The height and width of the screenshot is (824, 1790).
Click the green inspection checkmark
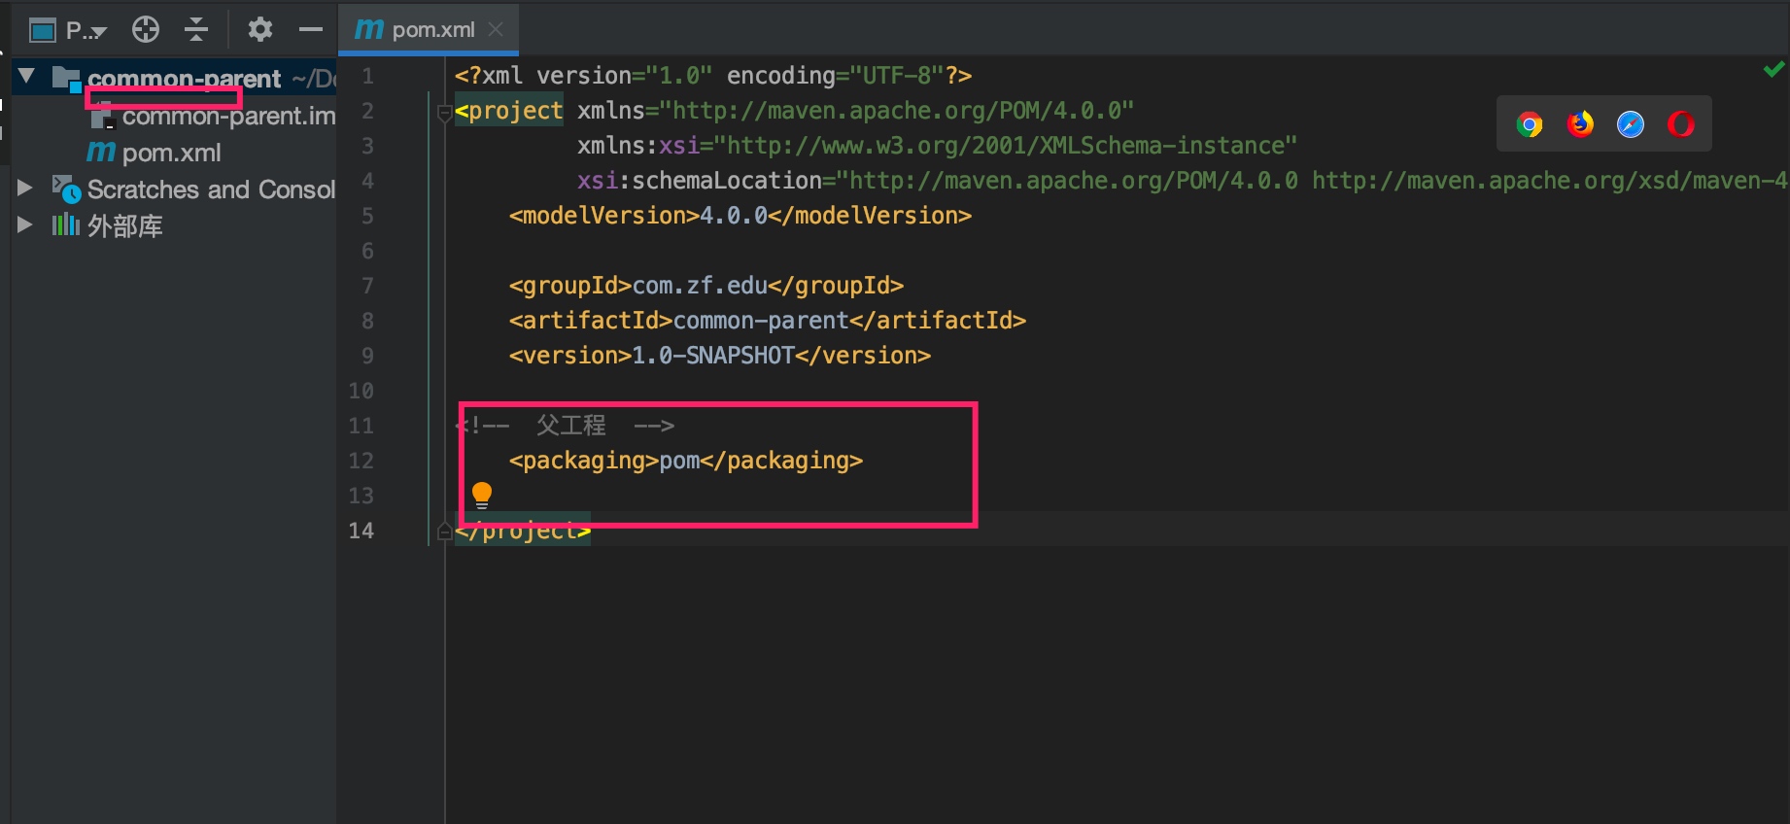(x=1773, y=70)
